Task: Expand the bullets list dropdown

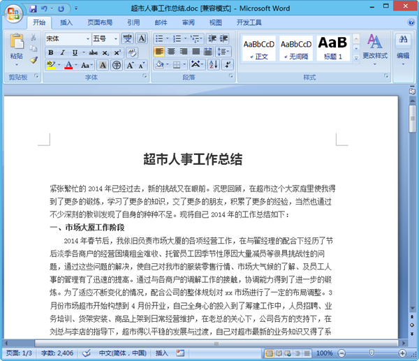Action: [168, 38]
